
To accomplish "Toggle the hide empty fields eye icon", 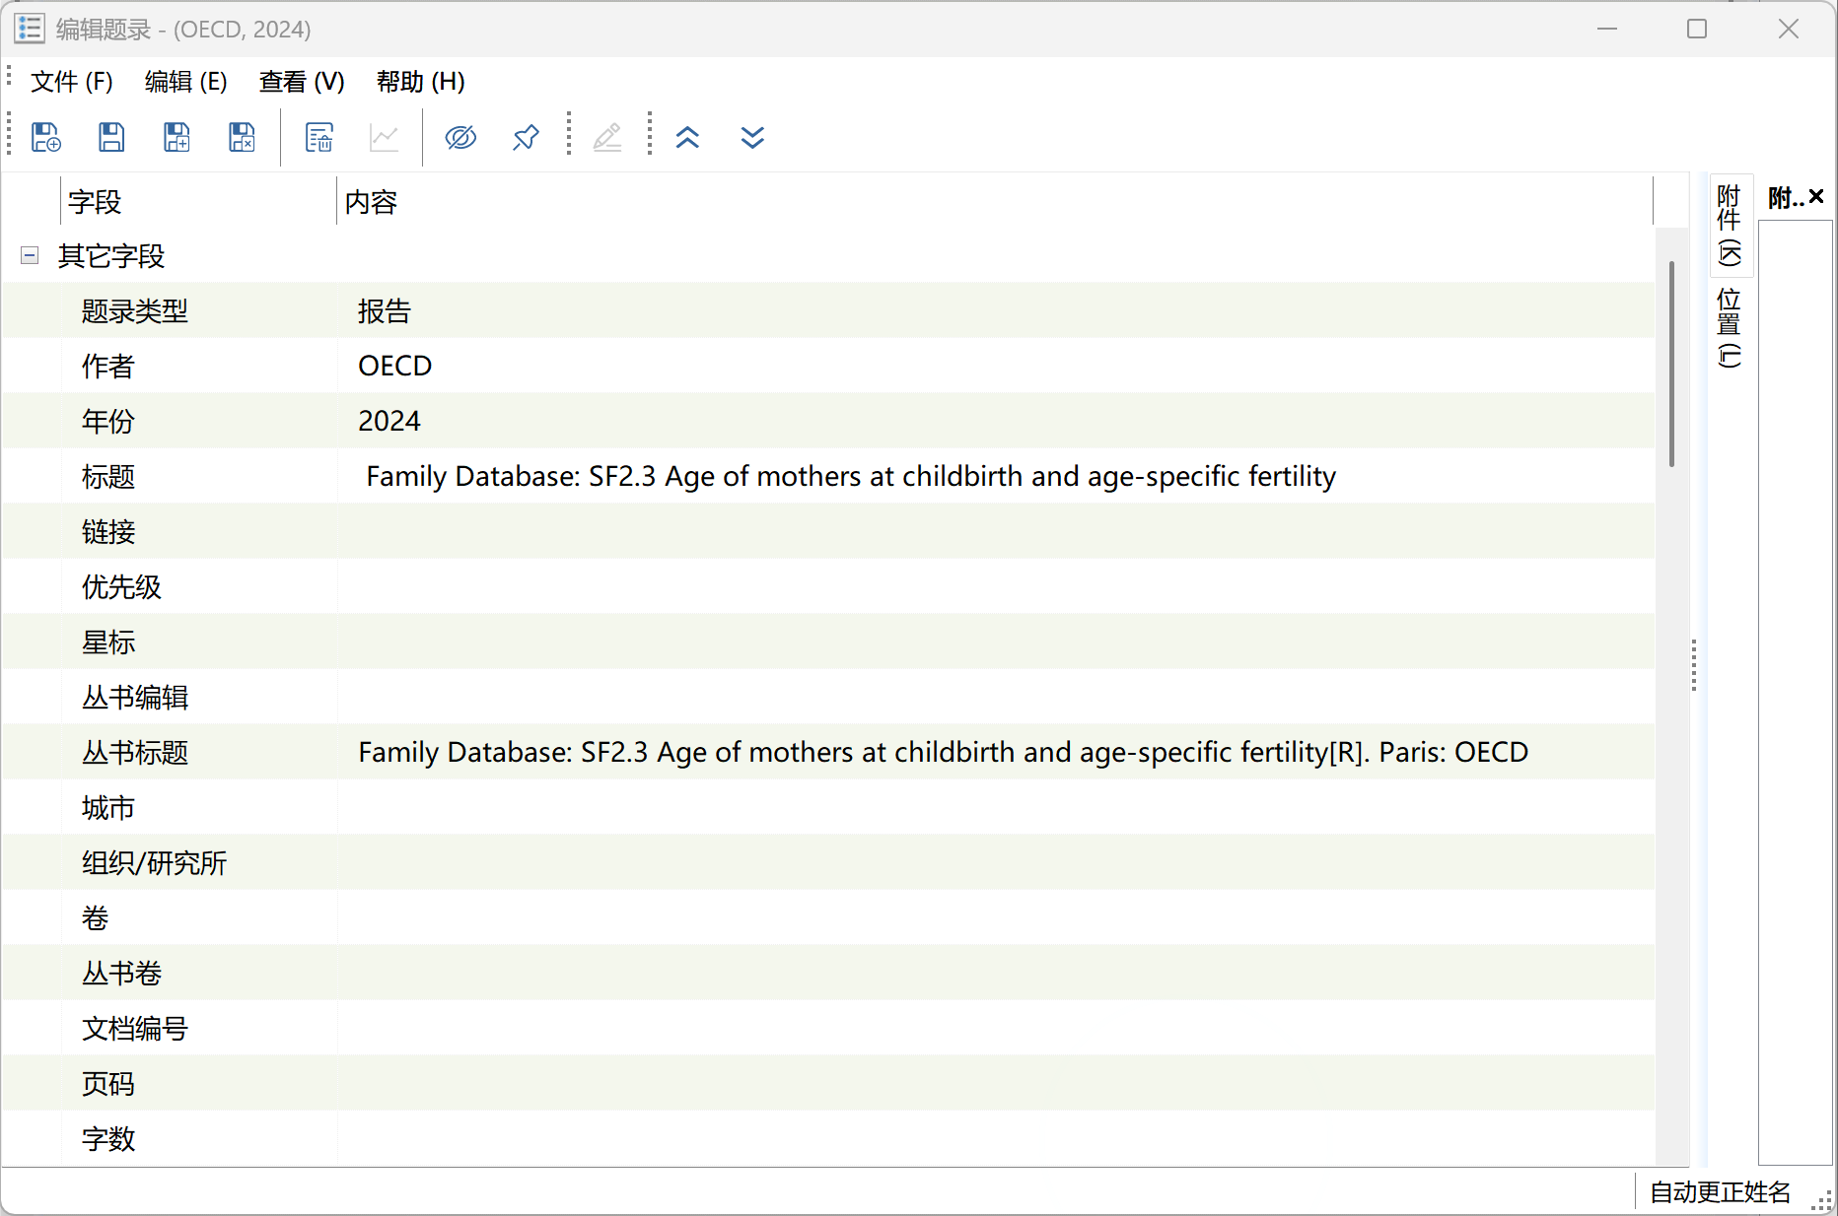I will [460, 137].
